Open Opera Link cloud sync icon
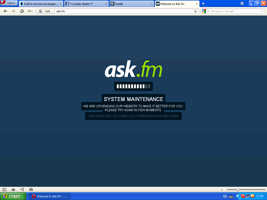267x200 pixels. [x=13, y=190]
